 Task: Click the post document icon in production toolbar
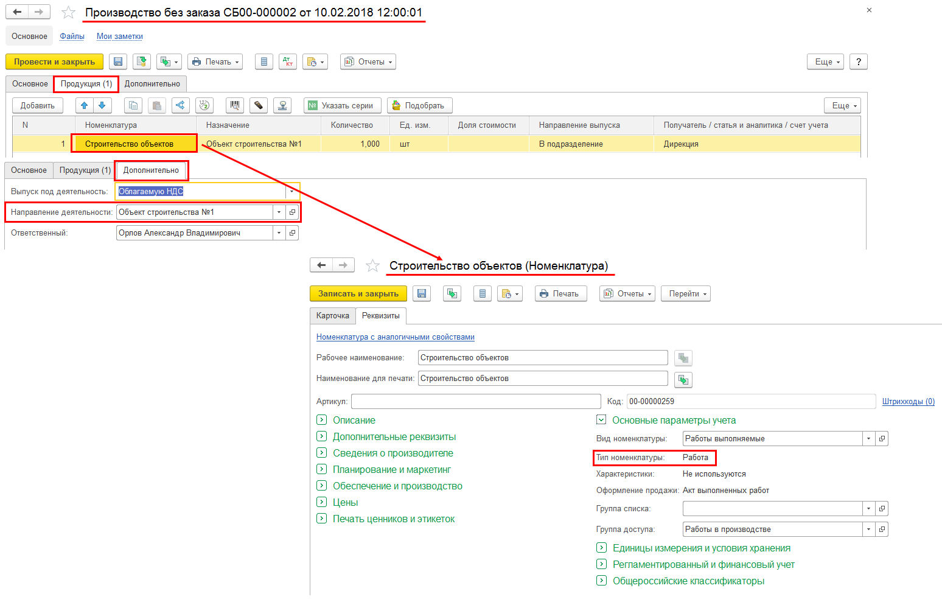point(142,61)
